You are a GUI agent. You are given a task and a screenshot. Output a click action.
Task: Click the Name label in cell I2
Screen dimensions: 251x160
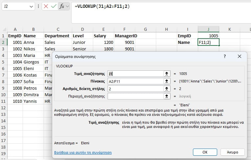click(187, 42)
